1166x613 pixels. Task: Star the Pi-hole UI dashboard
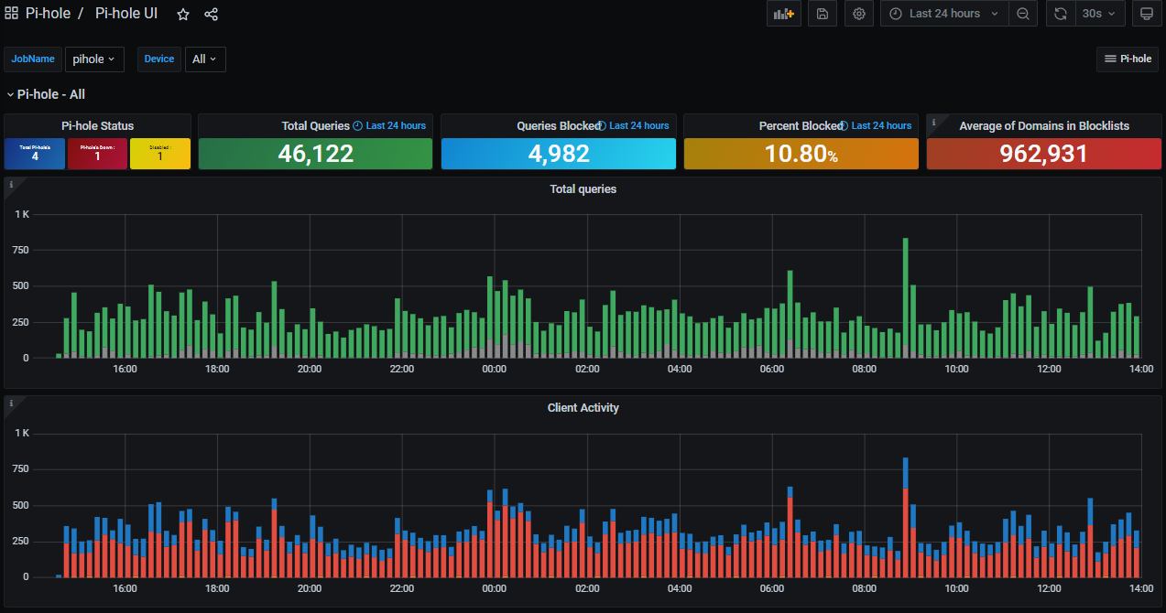[183, 15]
